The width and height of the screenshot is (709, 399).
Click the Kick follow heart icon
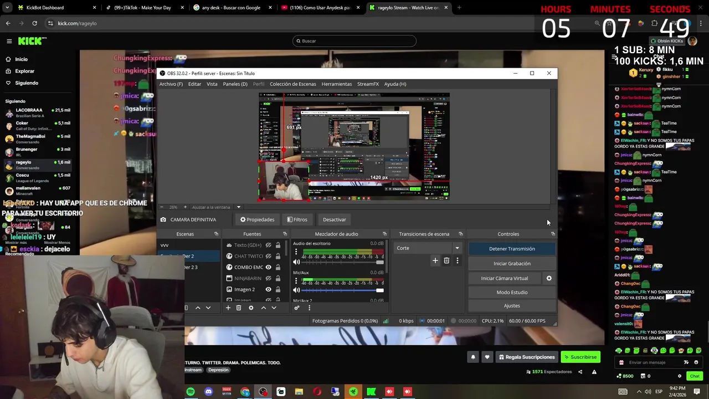point(487,357)
